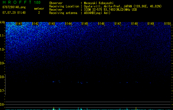Click the Receiver label

(56, 10)
